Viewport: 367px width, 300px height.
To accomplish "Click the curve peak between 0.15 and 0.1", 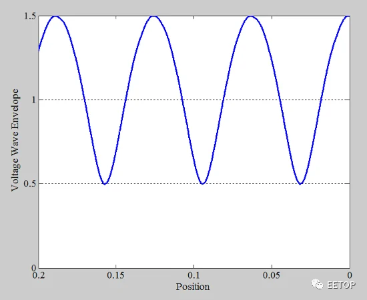I will click(153, 16).
